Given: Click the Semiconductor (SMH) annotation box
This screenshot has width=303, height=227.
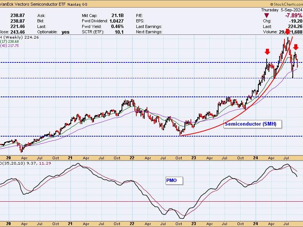Looking at the screenshot, I should (253, 124).
